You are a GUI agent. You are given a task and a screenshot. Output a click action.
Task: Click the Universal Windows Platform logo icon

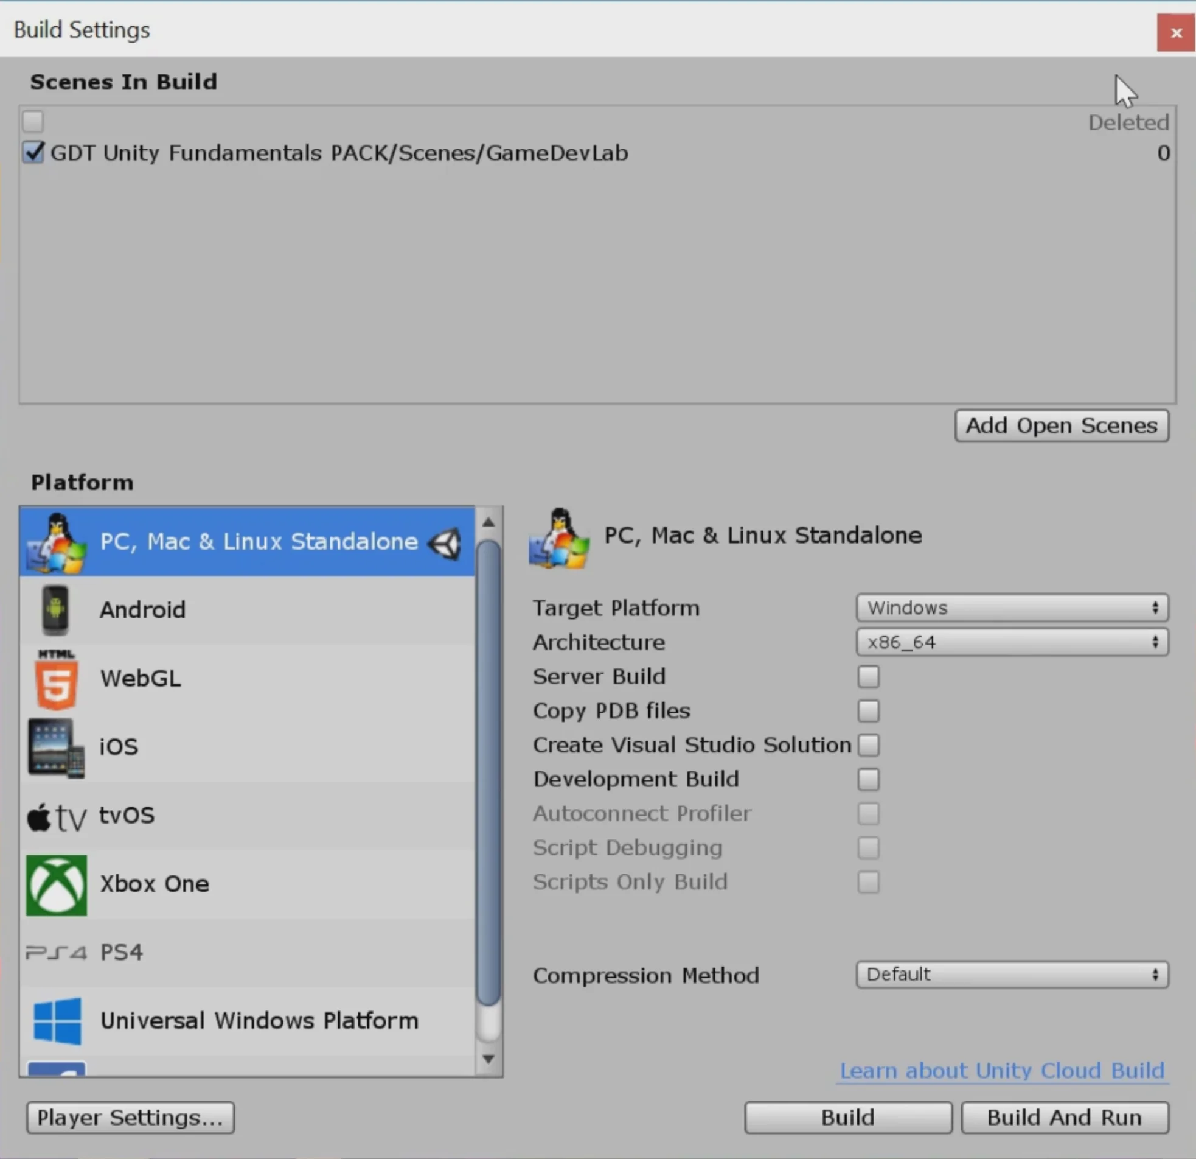click(x=57, y=1021)
